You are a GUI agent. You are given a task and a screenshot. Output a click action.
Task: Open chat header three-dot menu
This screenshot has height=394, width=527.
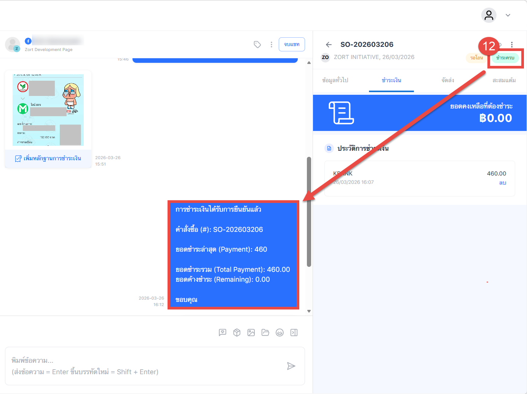point(271,45)
